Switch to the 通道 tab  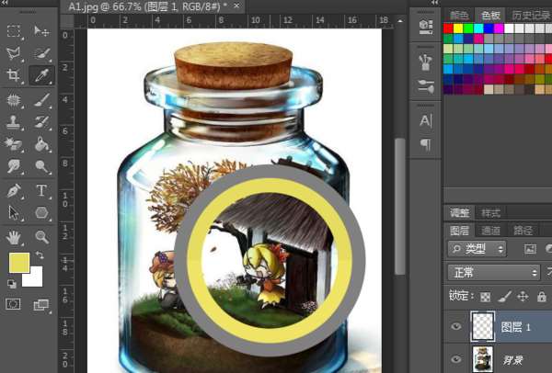click(x=490, y=231)
